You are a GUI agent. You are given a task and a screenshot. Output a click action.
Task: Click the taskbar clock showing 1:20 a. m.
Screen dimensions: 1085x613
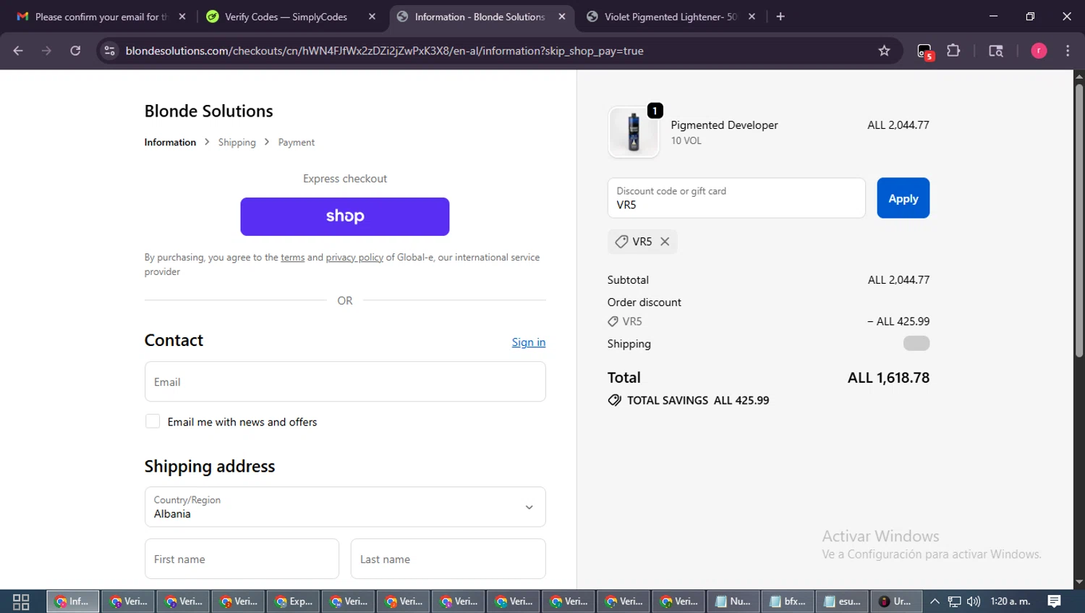click(1010, 601)
